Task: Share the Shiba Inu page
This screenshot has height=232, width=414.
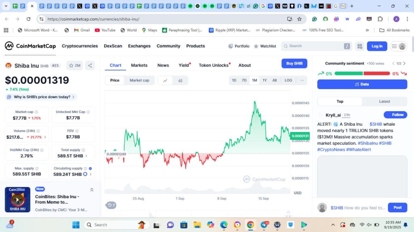Action: coord(90,66)
